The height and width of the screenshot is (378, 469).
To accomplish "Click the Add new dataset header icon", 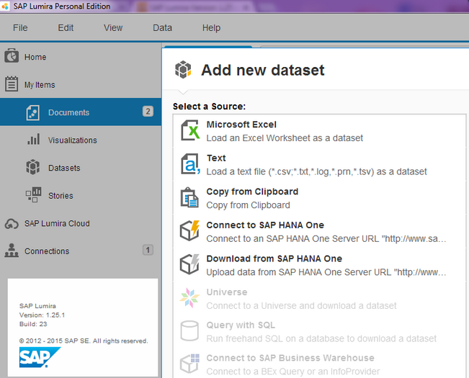I will [x=183, y=69].
